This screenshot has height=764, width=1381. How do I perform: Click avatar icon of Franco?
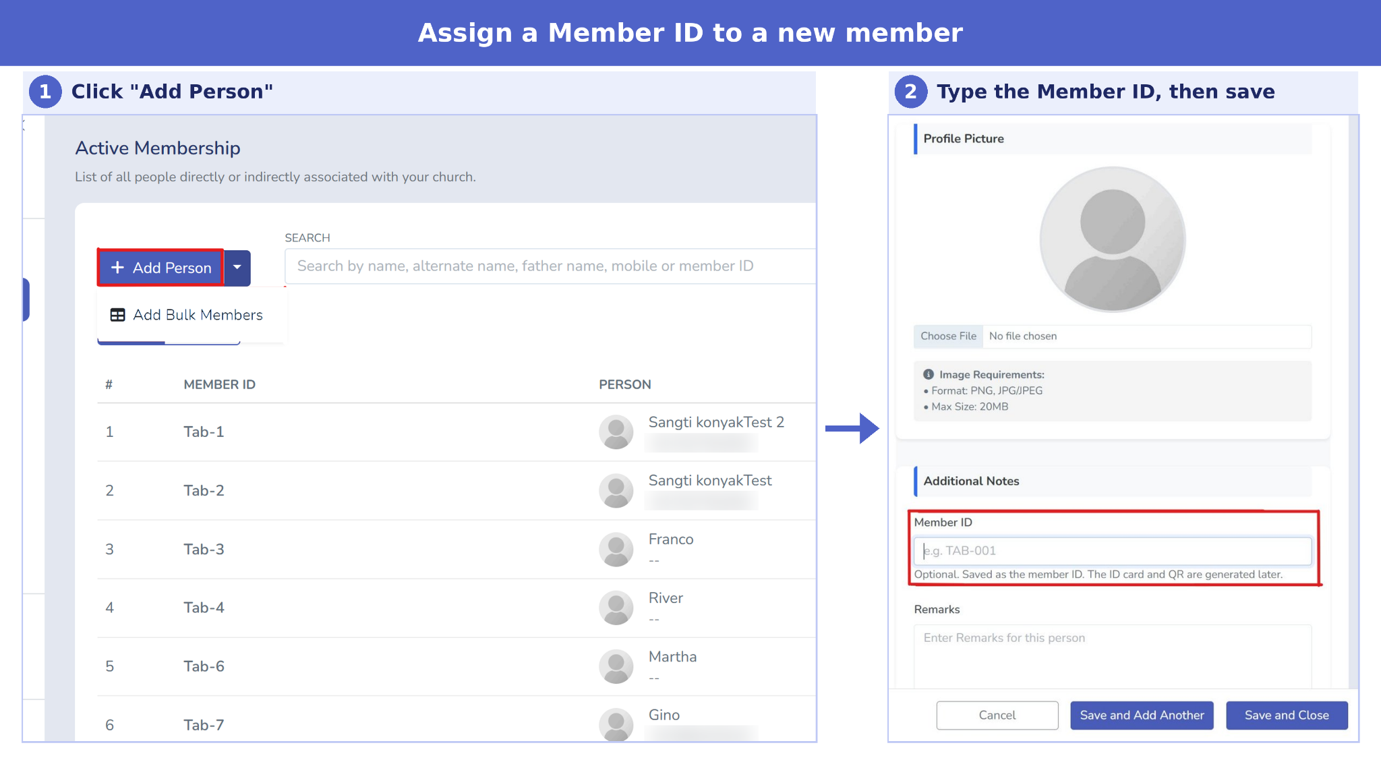616,549
